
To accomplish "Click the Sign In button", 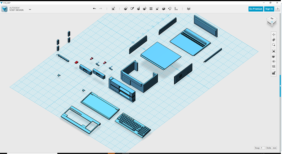I will click(x=269, y=9).
